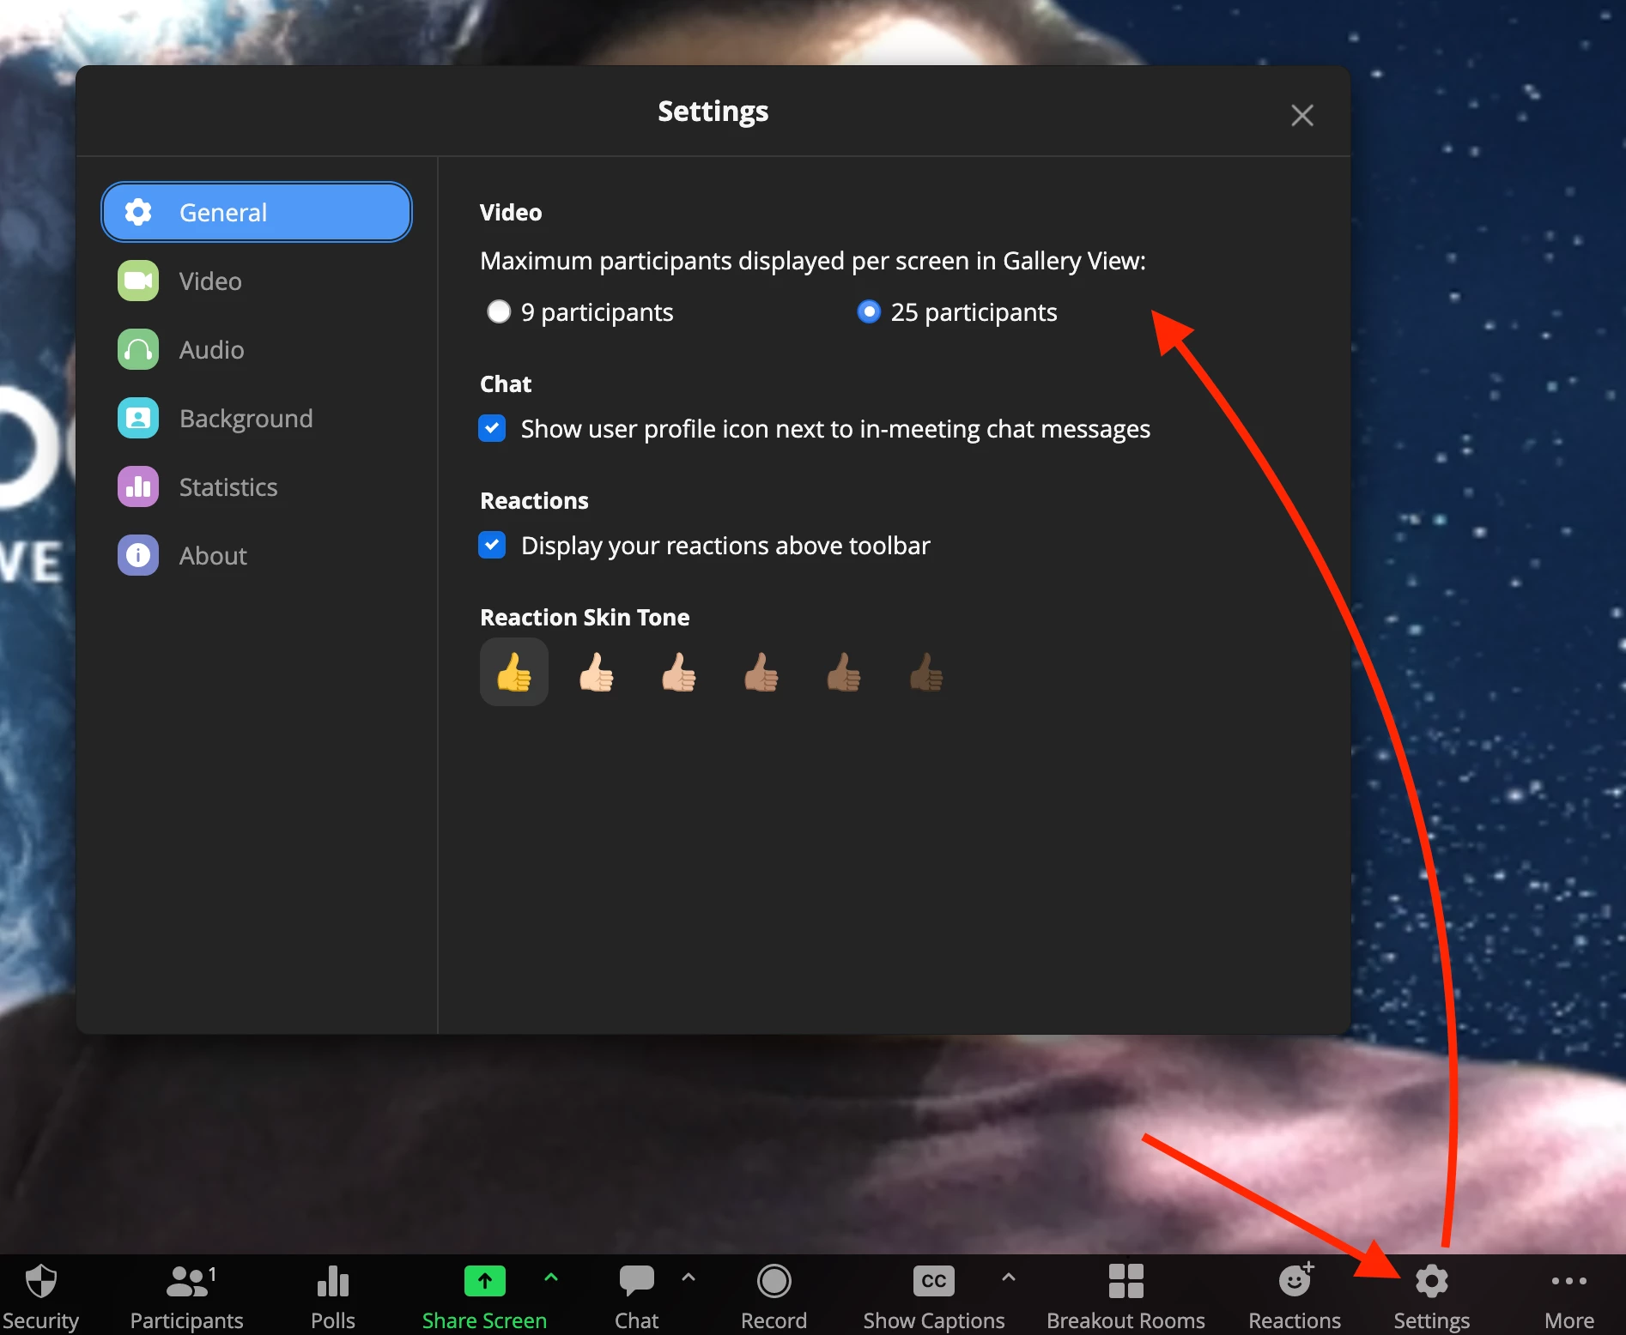
Task: Open Breakout Rooms grid icon
Action: coord(1125,1281)
